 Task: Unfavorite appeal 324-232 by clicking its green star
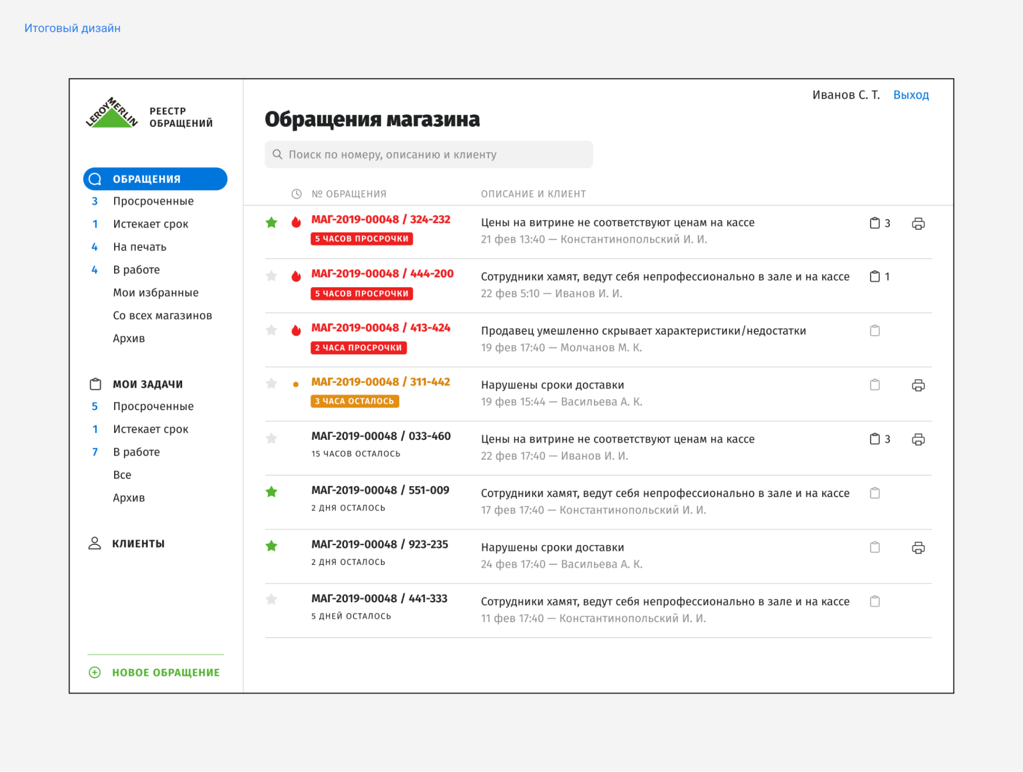pos(271,223)
